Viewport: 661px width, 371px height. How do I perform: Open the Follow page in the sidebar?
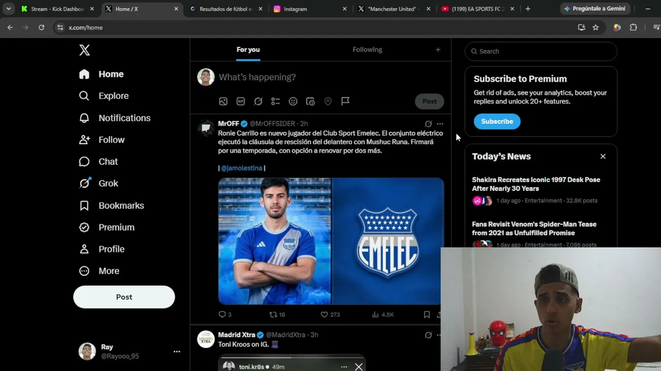(x=102, y=140)
